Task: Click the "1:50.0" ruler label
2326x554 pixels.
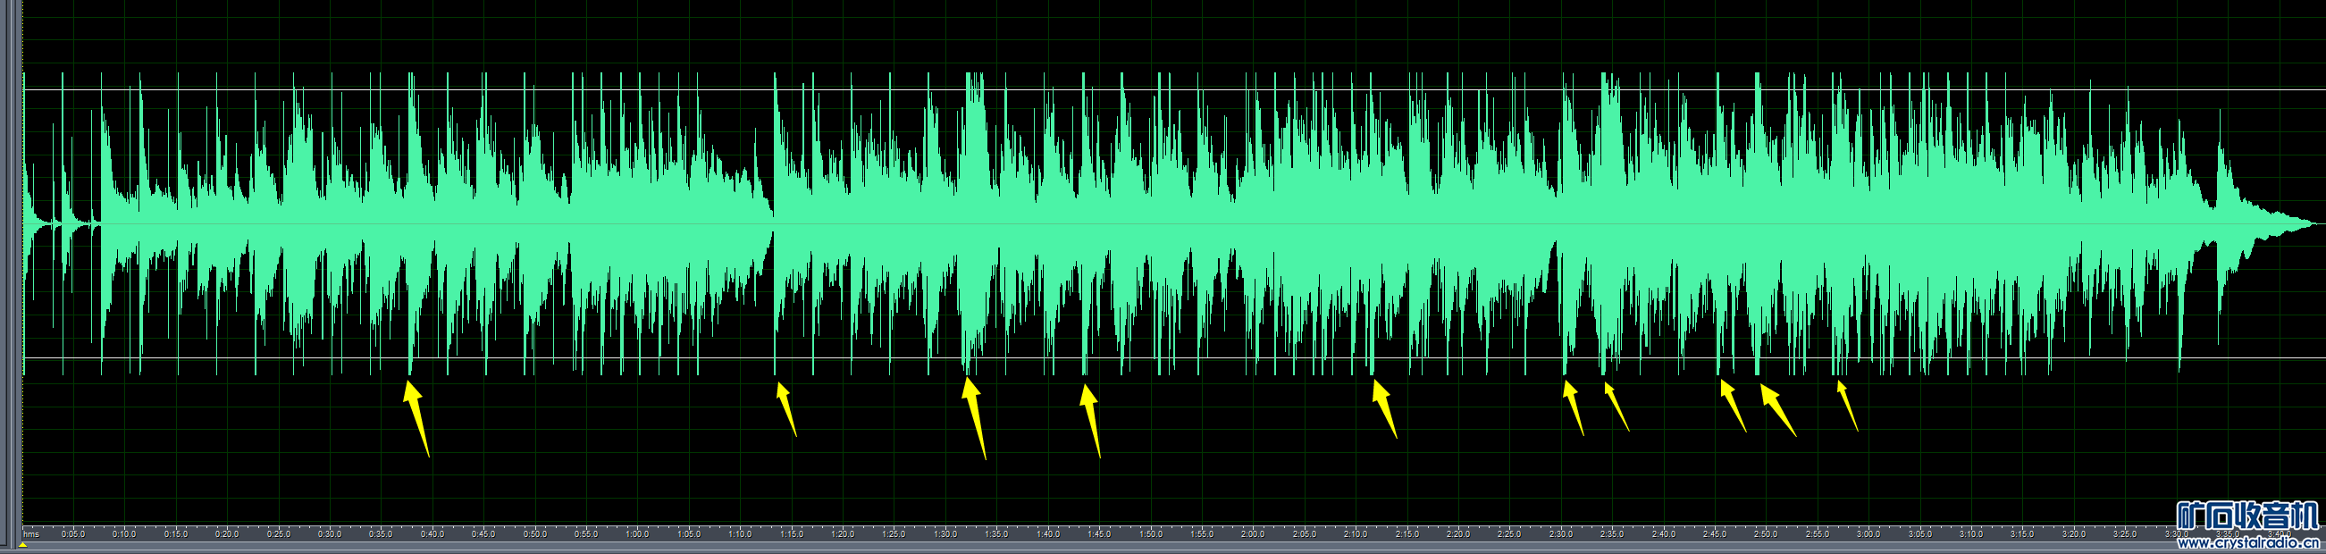Action: click(x=1151, y=534)
